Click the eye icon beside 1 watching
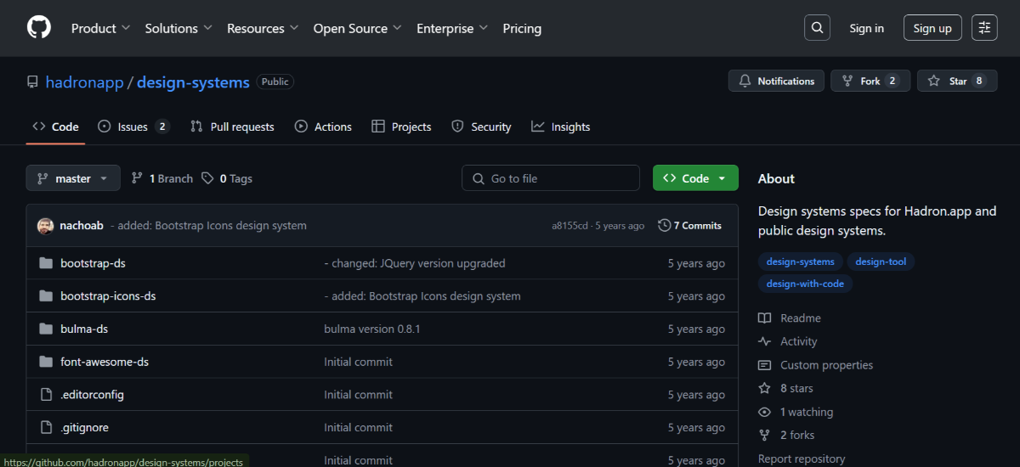Screen dimensions: 1020x467 764,412
